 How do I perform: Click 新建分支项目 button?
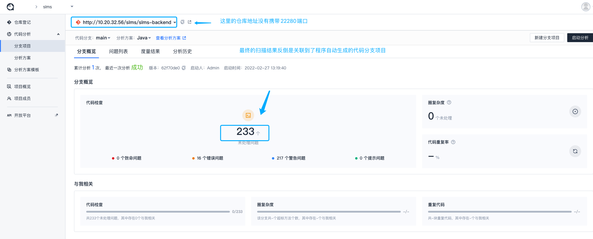[x=547, y=38]
